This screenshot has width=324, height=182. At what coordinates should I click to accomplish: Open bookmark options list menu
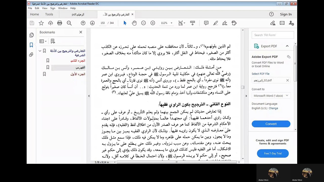(43, 41)
